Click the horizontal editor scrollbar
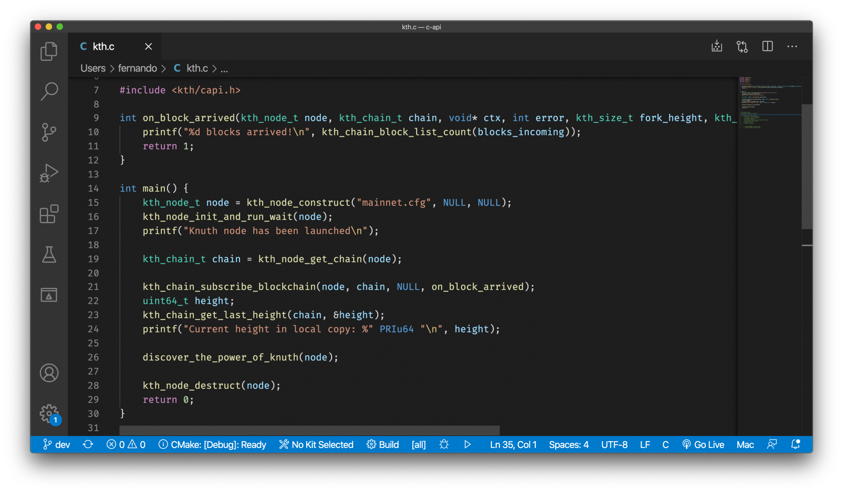The height and width of the screenshot is (493, 843). pyautogui.click(x=309, y=430)
